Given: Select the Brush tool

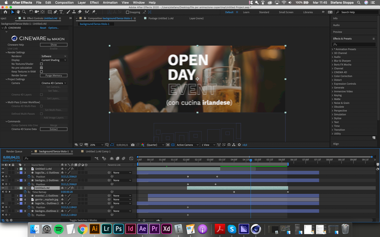Looking at the screenshot, I should click(68, 12).
